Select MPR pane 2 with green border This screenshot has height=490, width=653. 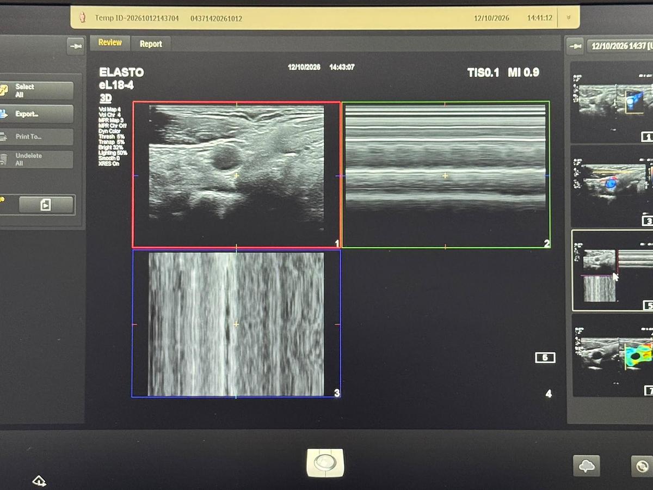[446, 175]
